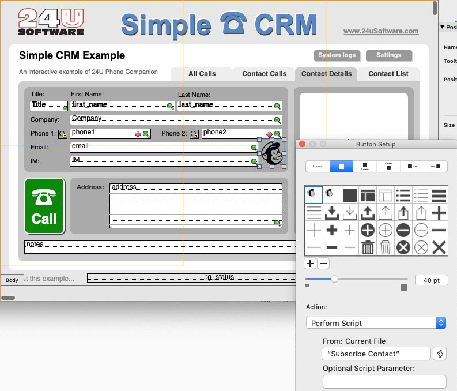Screen dimensions: 457x391
Task: Click the small square at slider minimum
Action: click(307, 285)
